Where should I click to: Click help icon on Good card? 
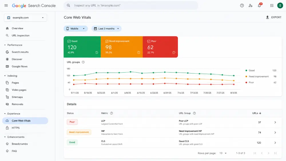tap(97, 53)
